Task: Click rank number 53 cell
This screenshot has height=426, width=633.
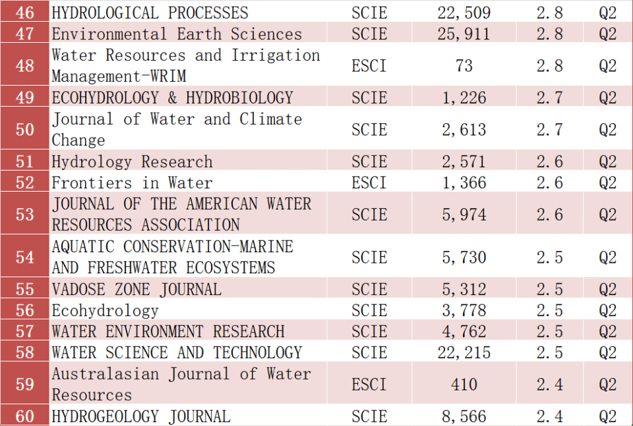Action: [25, 214]
